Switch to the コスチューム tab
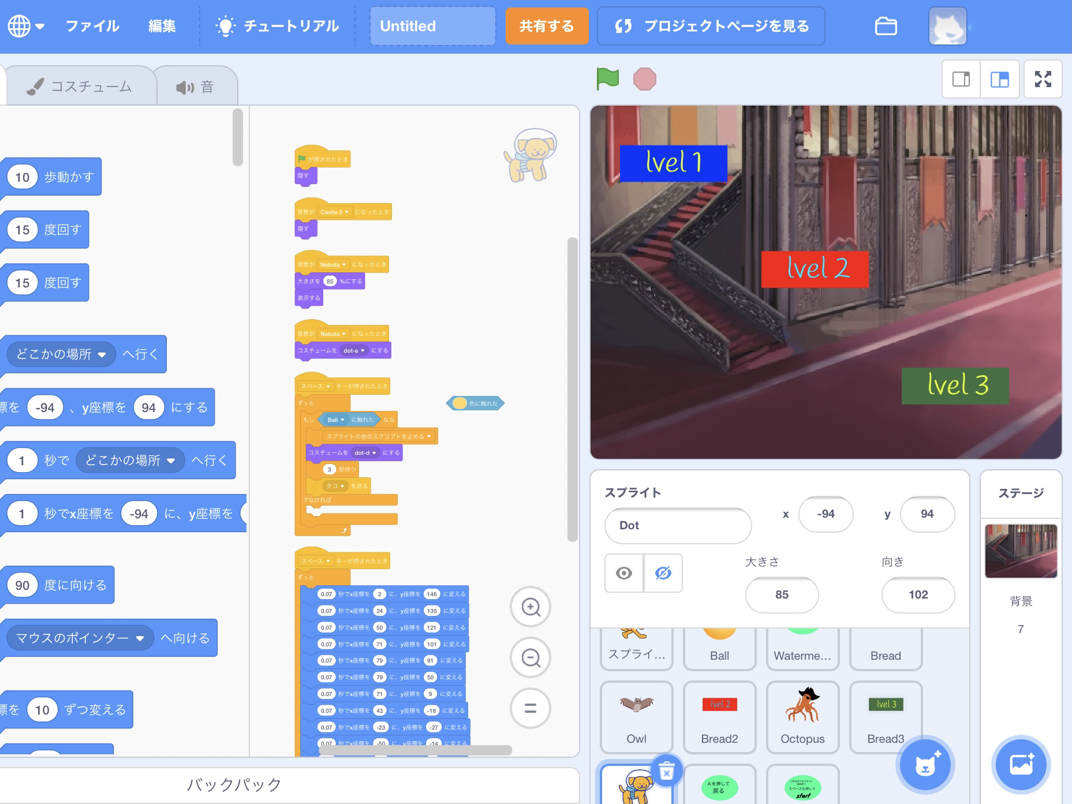The image size is (1072, 804). pyautogui.click(x=81, y=87)
